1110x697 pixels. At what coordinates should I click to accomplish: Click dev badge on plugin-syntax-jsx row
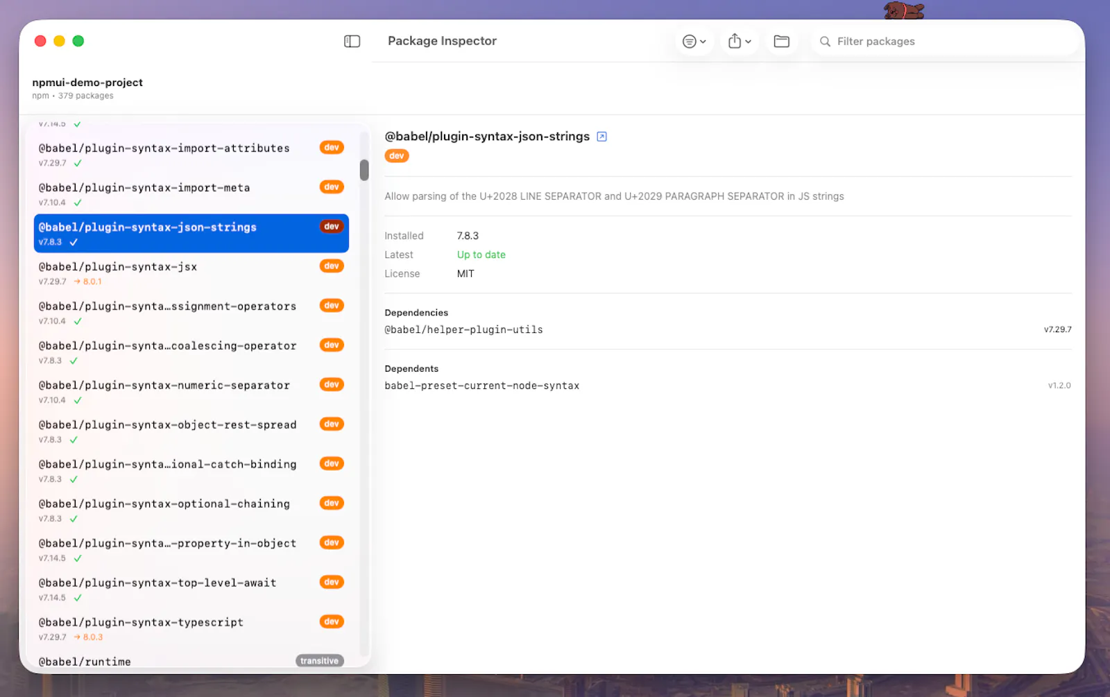(x=332, y=266)
